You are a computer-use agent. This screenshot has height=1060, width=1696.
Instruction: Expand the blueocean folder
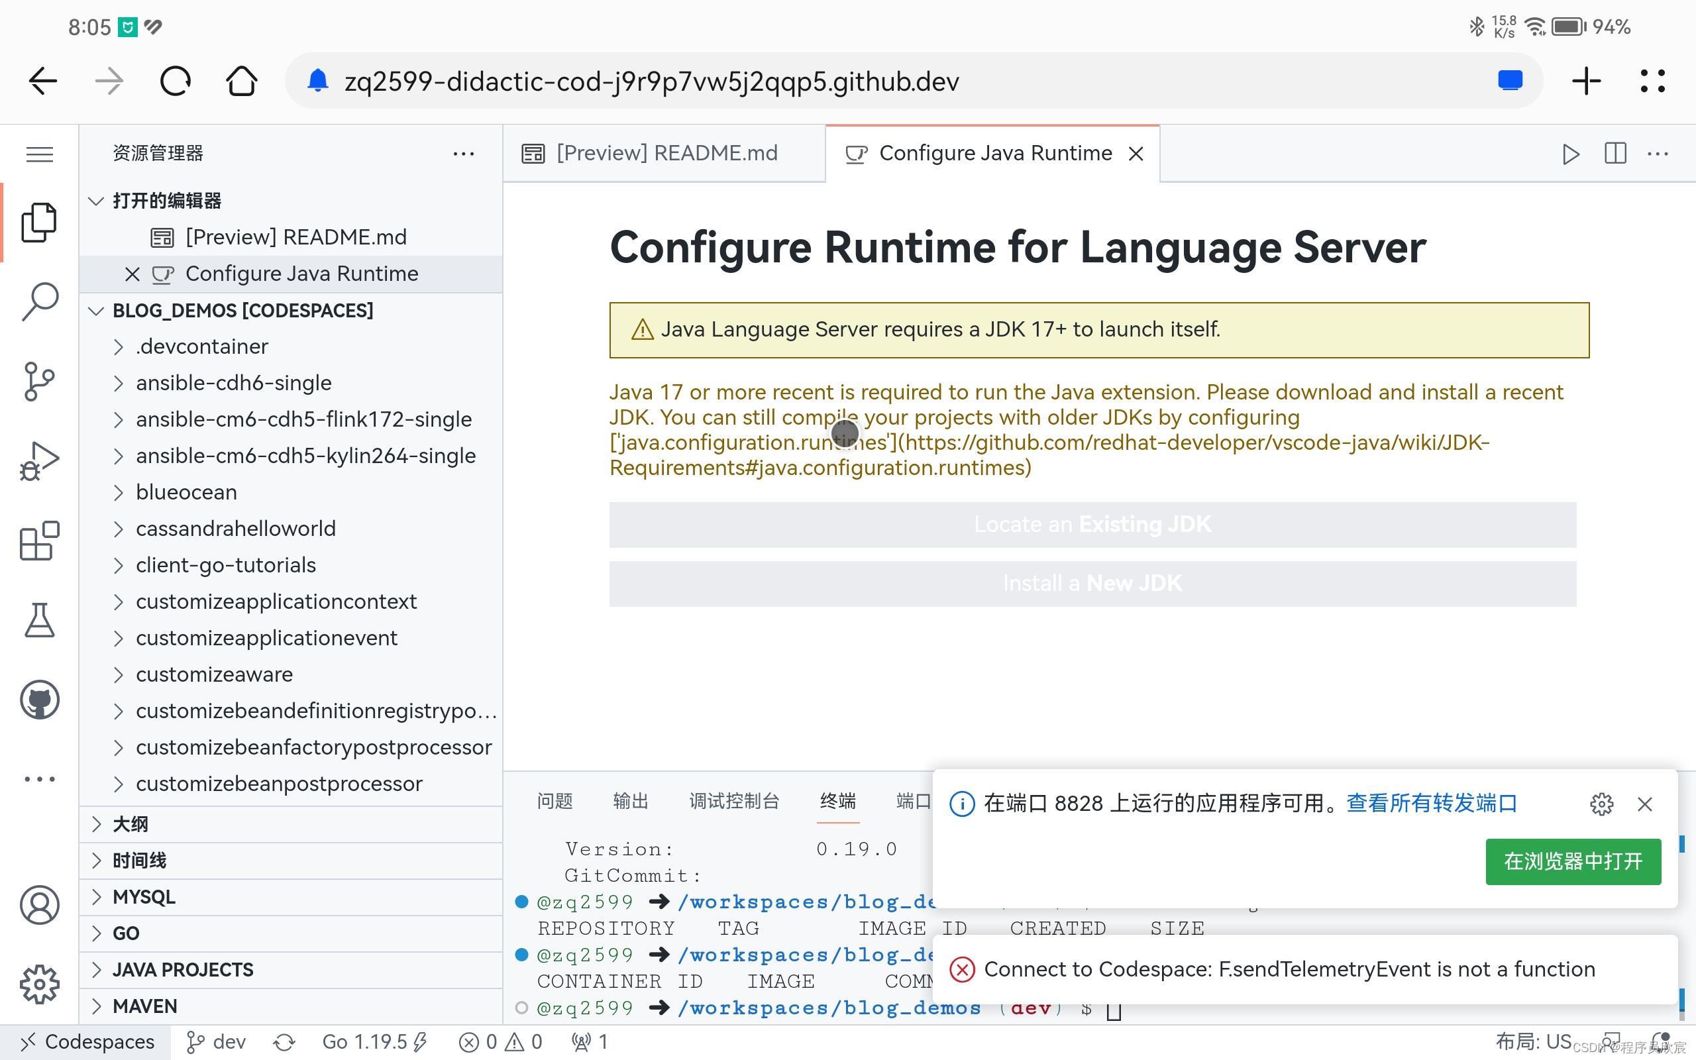[291, 493]
